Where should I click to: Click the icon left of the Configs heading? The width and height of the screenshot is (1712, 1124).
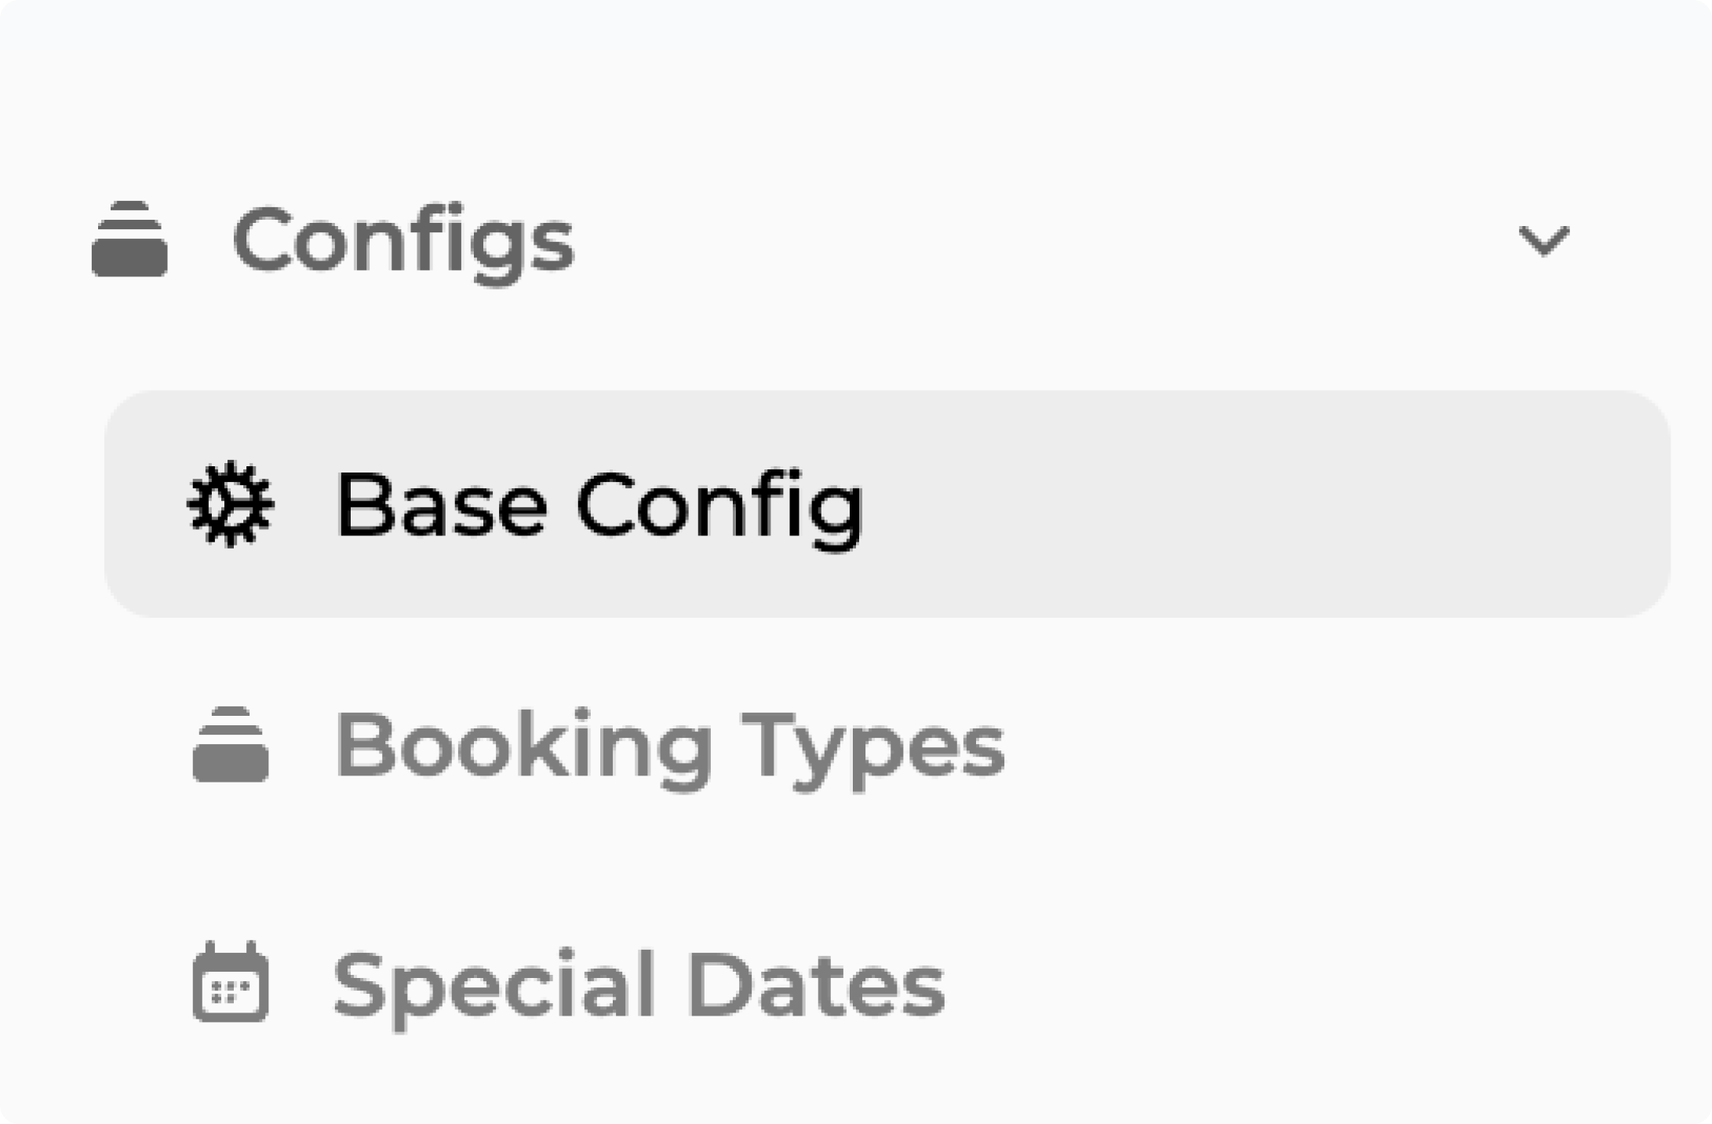(129, 239)
